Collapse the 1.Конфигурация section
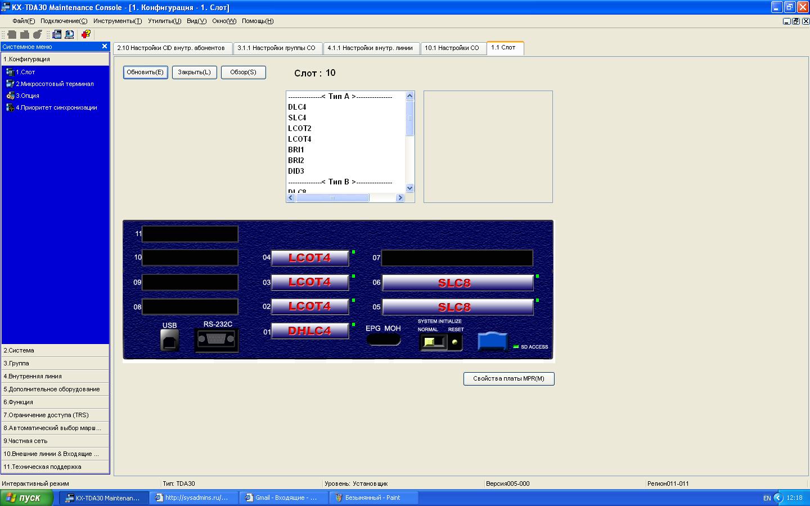This screenshot has height=506, width=810. [x=55, y=59]
